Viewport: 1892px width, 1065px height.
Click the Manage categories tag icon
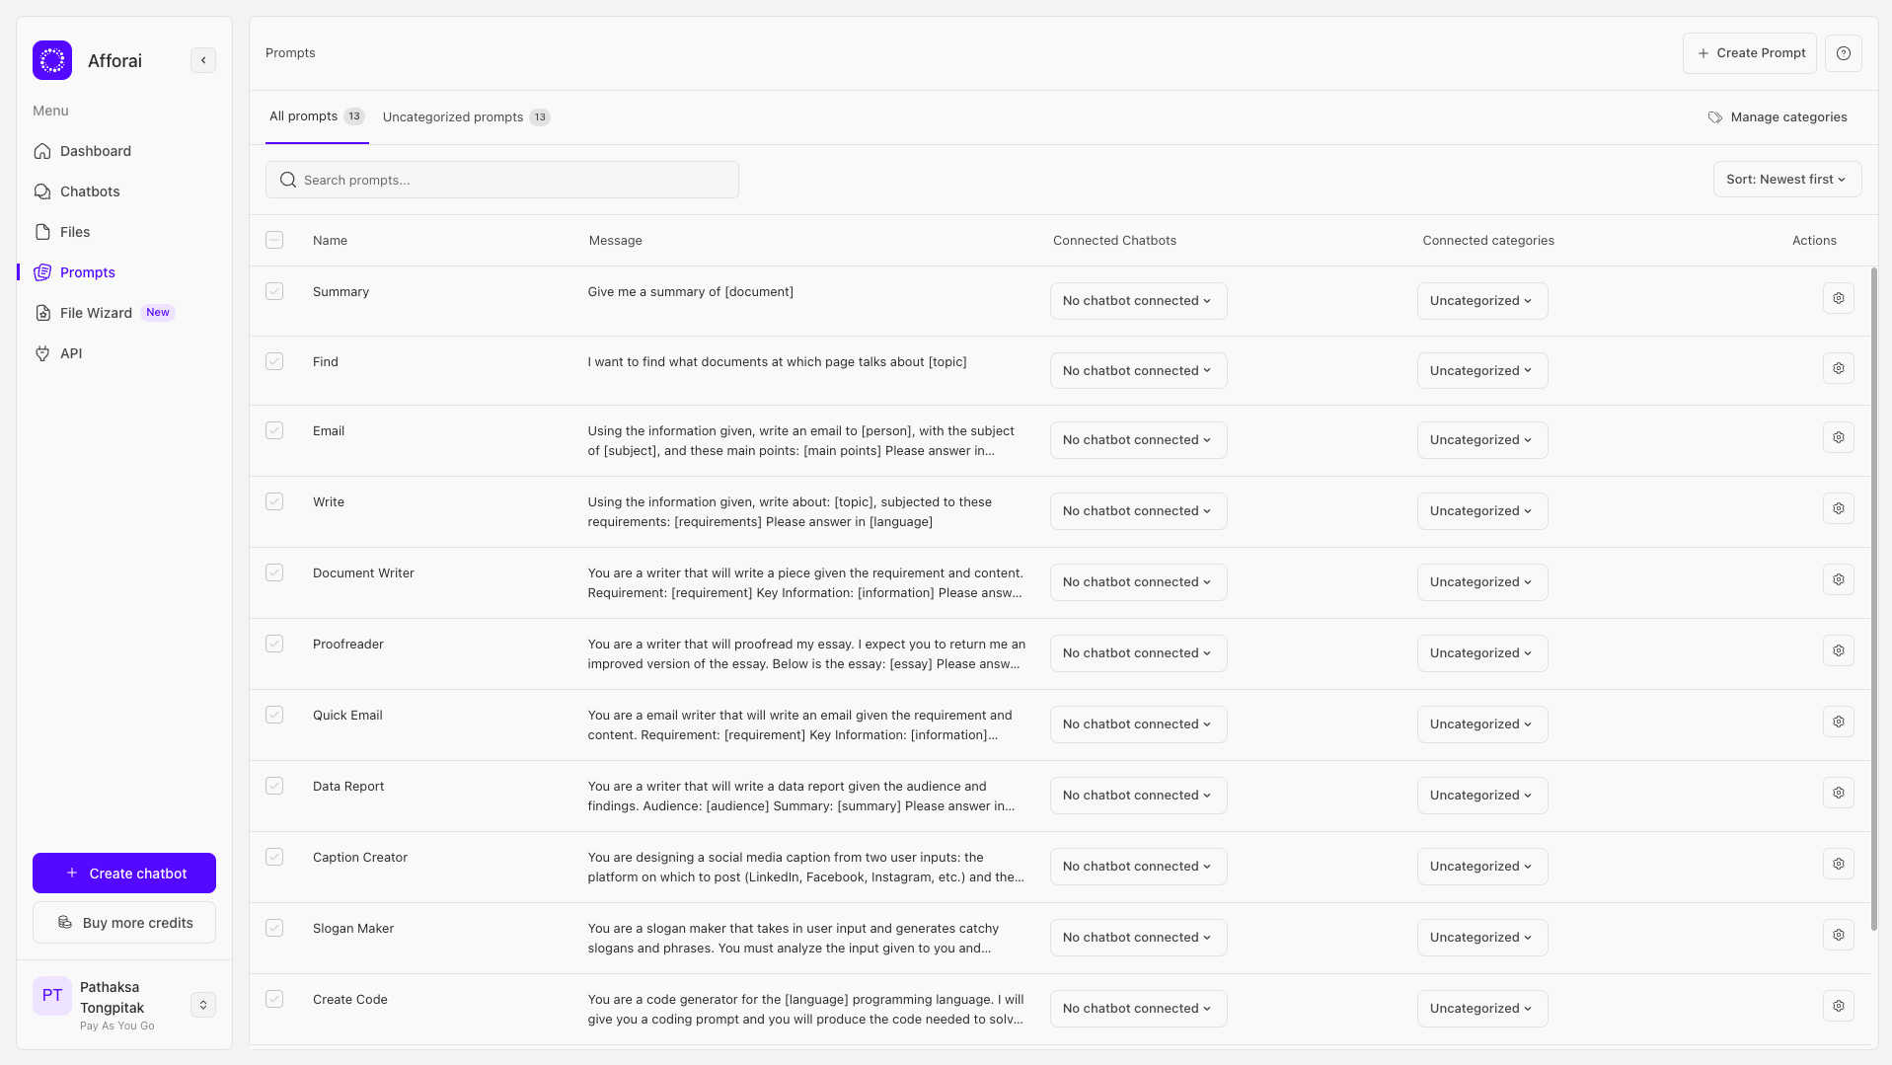pyautogui.click(x=1715, y=117)
